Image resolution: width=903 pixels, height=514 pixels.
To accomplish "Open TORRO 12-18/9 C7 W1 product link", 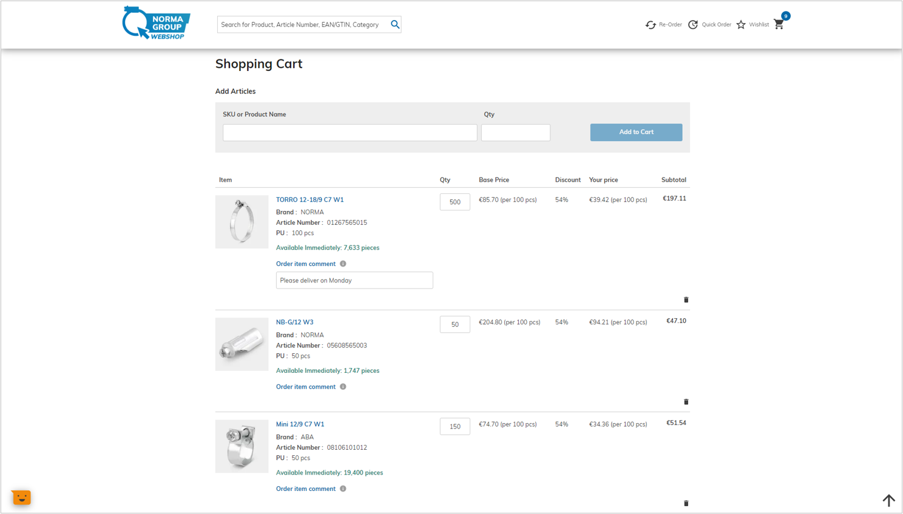I will 309,199.
